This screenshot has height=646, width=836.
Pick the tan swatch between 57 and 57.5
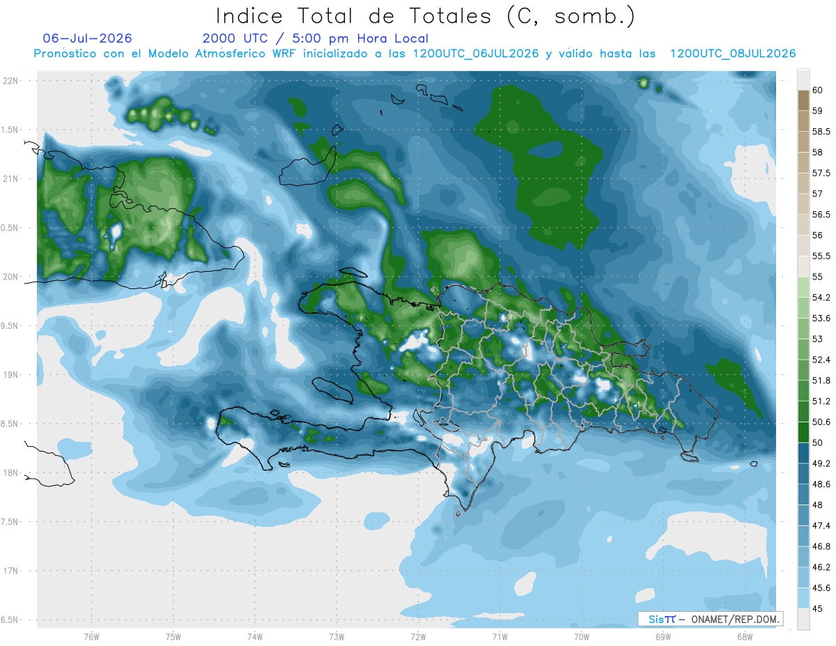click(x=803, y=183)
